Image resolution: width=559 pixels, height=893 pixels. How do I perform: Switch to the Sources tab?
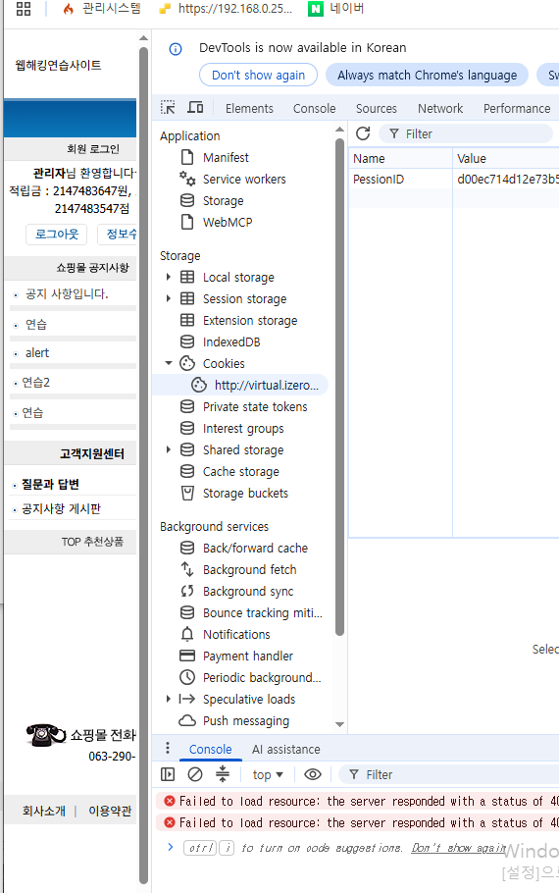(x=377, y=108)
